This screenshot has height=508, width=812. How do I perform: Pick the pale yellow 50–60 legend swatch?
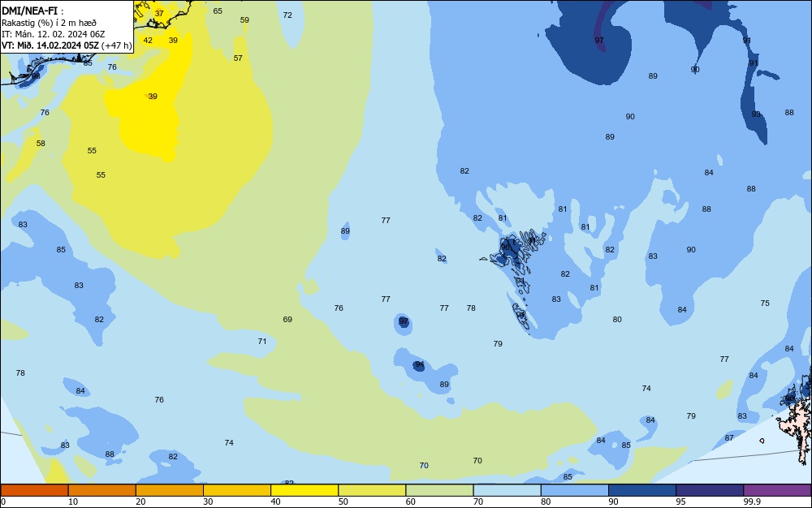tap(373, 490)
